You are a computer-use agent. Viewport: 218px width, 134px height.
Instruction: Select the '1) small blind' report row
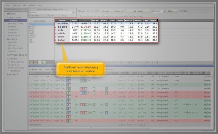pyautogui.click(x=106, y=24)
